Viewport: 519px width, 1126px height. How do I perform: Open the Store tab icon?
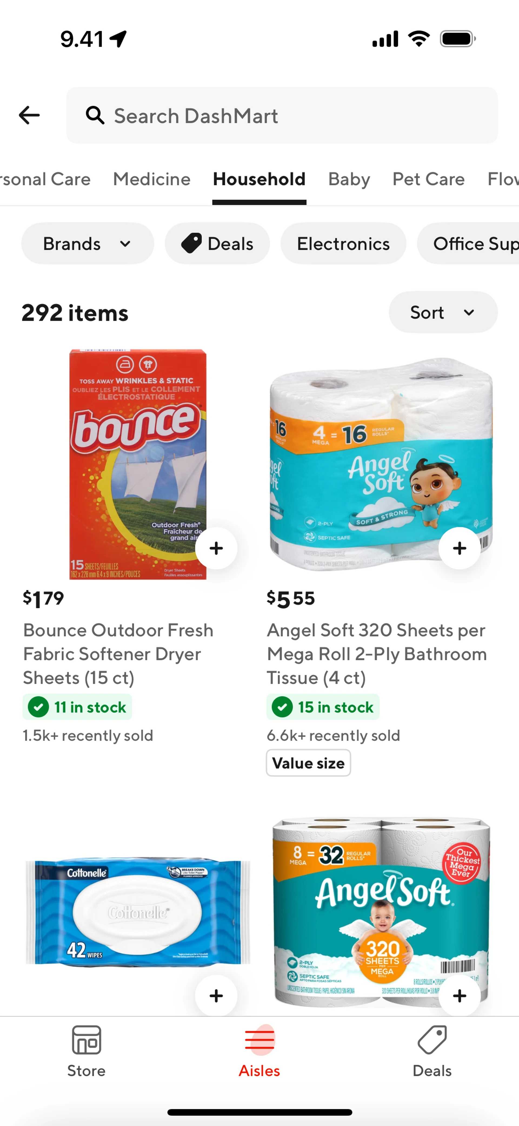(x=86, y=1040)
